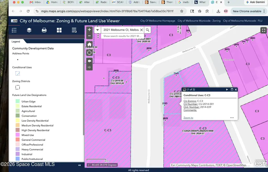Show next popup feature arrow
The width and height of the screenshot is (268, 172).
[227, 90]
